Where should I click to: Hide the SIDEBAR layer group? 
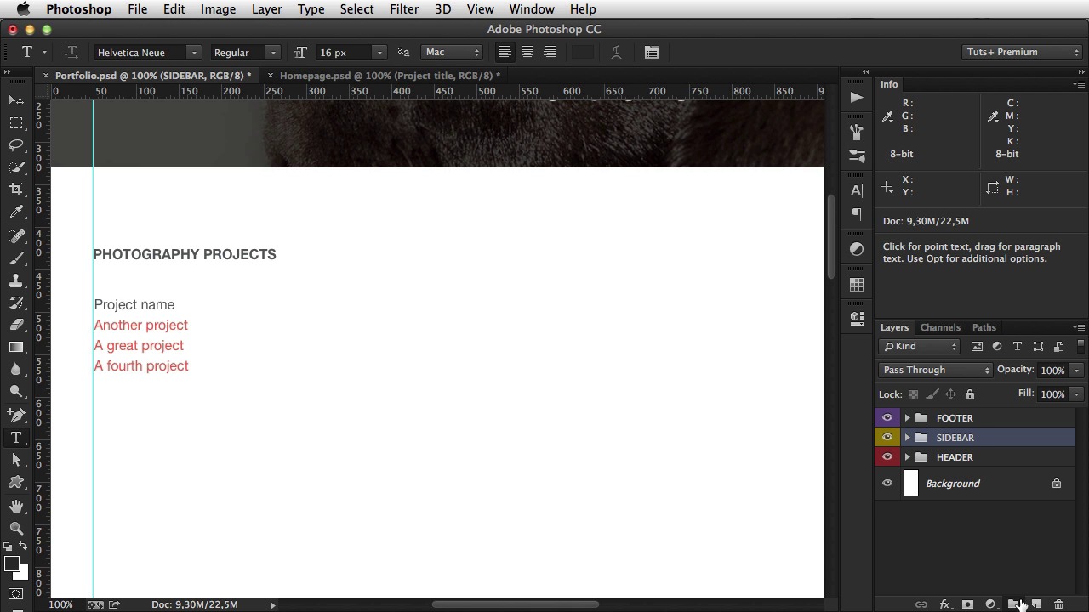(887, 438)
